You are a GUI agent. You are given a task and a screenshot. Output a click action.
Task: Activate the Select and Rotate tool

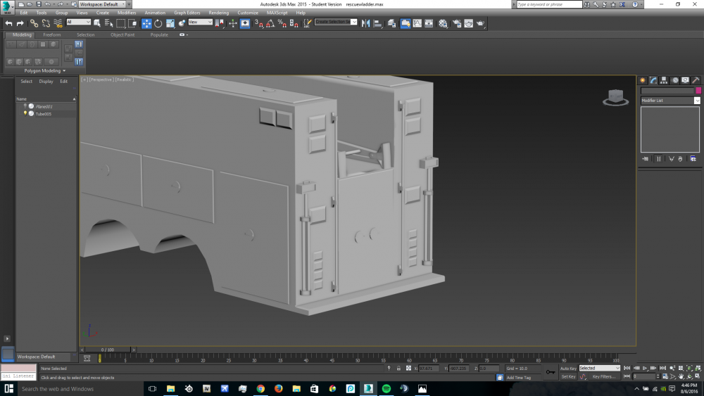point(158,23)
